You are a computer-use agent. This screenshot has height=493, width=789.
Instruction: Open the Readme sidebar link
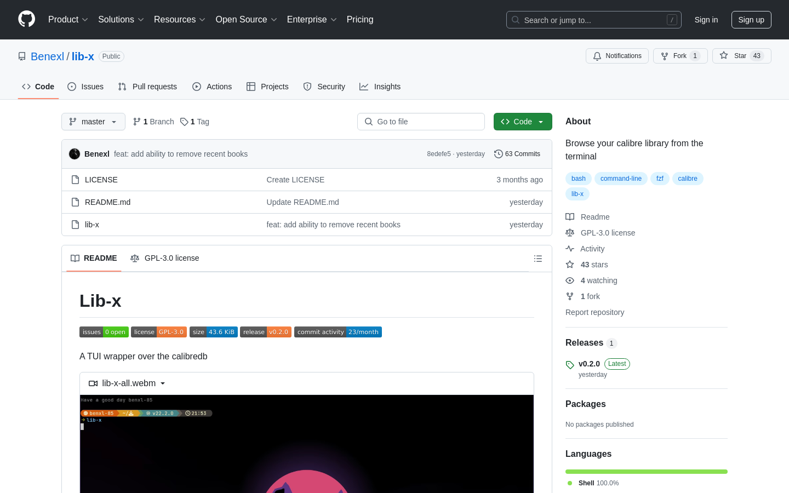[x=588, y=217]
